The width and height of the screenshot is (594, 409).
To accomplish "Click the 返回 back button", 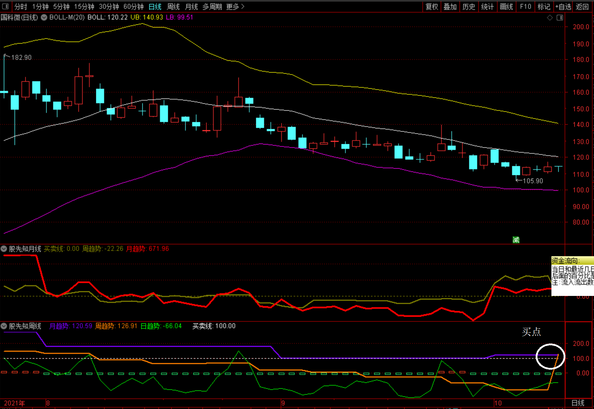I will point(582,6).
